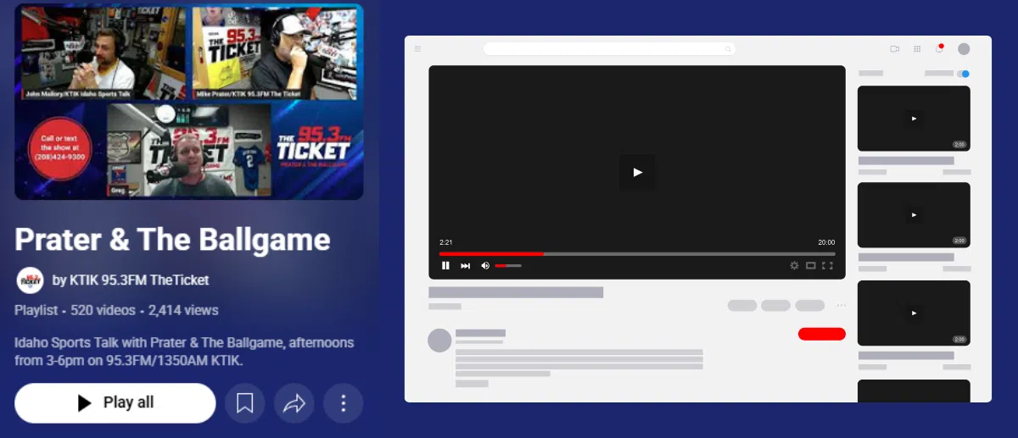Image resolution: width=1018 pixels, height=438 pixels.
Task: Skip to next video in mock player
Action: coord(465,266)
